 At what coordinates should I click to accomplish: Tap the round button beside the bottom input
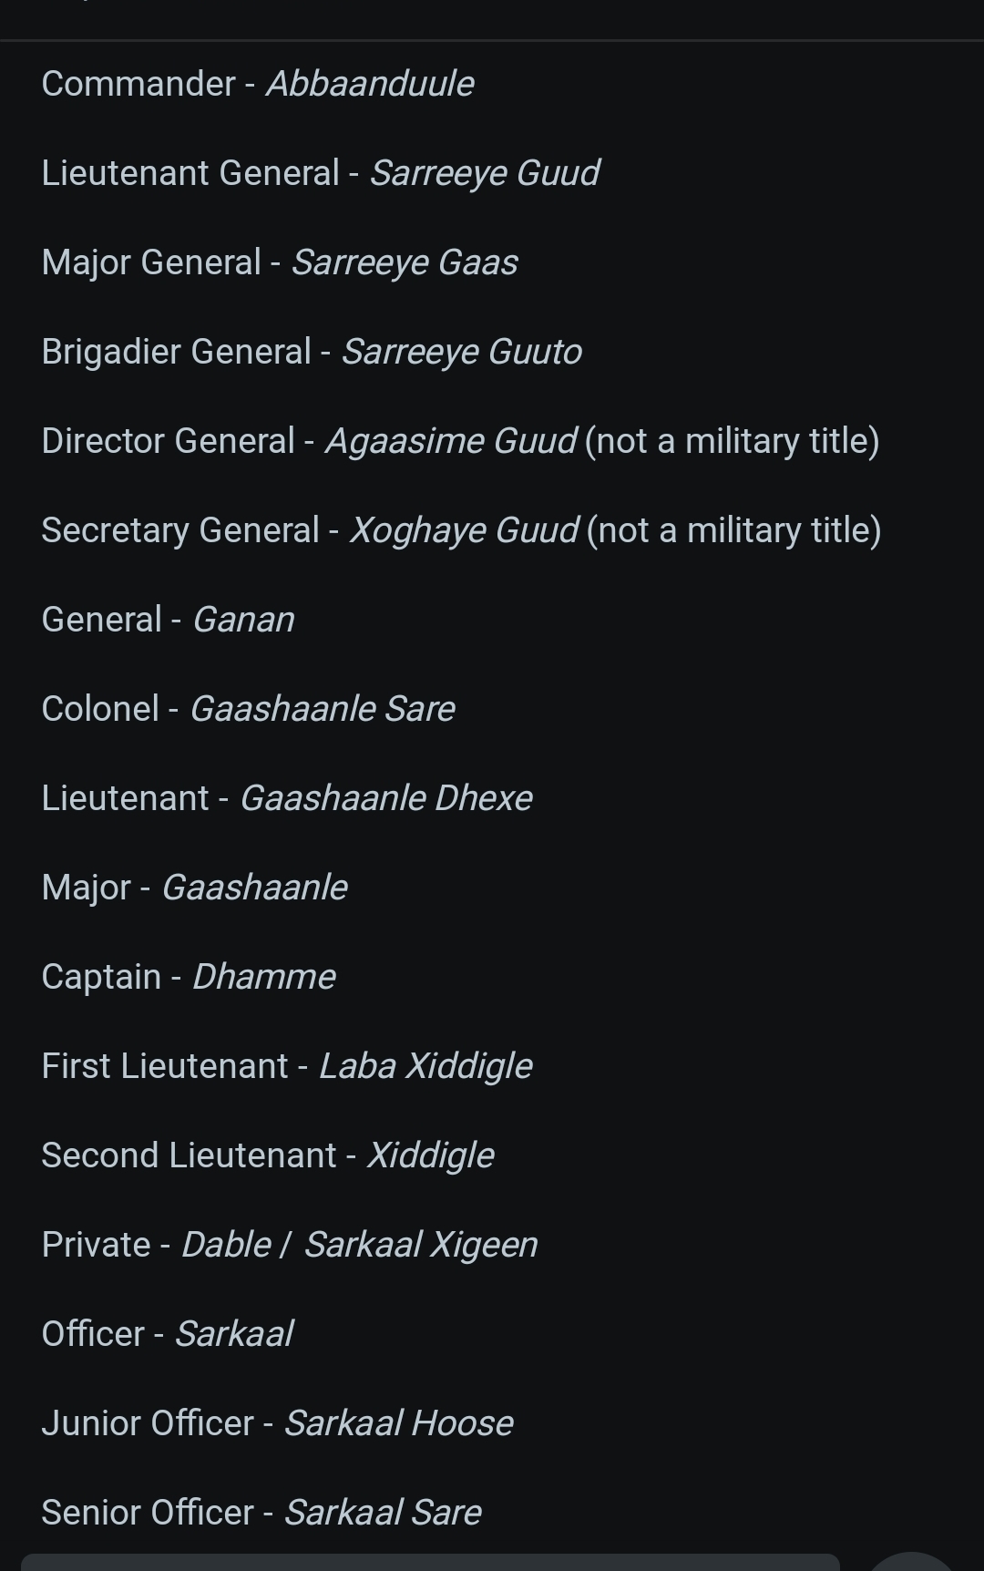[911, 1562]
